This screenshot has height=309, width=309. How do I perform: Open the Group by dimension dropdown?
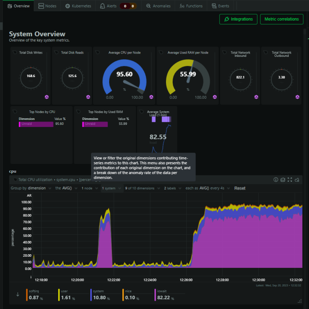coord(31,188)
